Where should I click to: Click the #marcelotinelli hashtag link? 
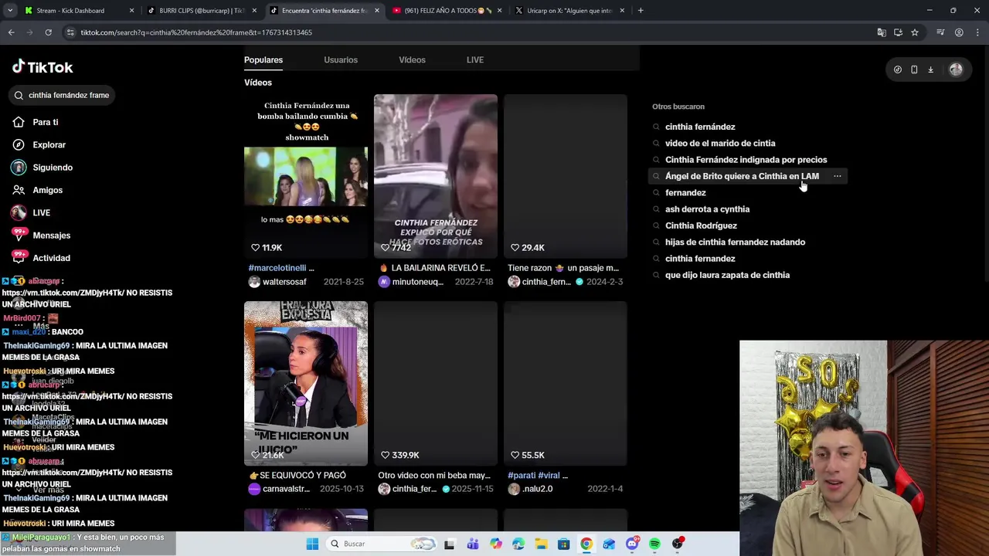tap(277, 268)
